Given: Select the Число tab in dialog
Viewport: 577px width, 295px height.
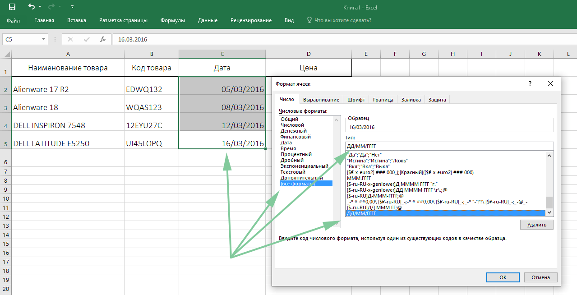Looking at the screenshot, I should pos(287,99).
